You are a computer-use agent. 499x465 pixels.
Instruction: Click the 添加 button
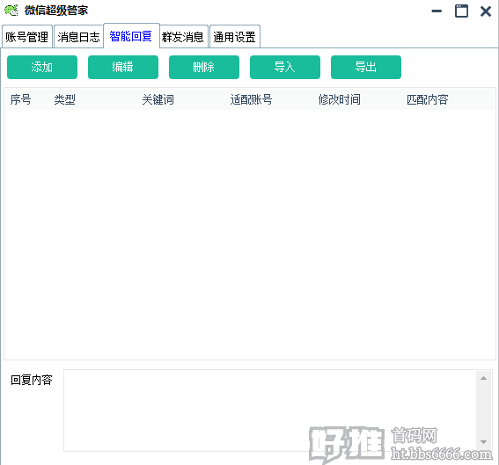click(x=42, y=67)
